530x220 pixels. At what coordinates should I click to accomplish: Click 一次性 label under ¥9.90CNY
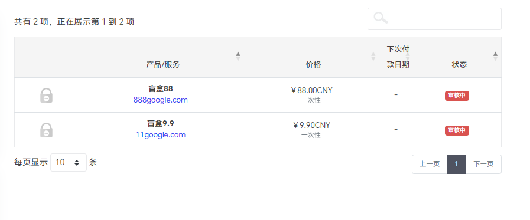tap(311, 135)
